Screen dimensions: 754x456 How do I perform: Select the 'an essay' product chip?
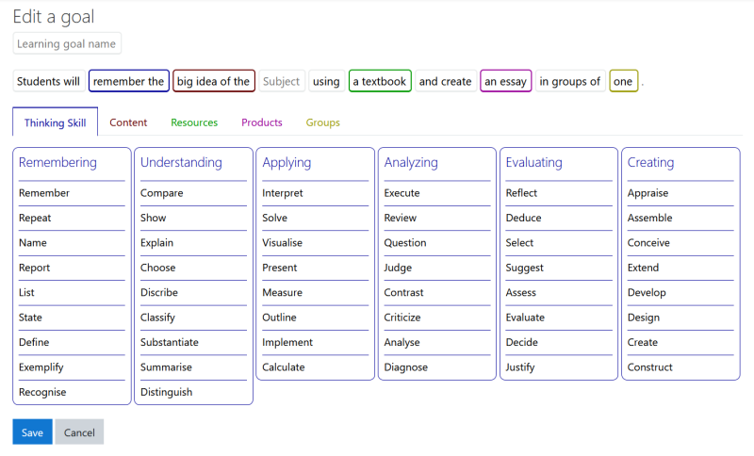(505, 81)
